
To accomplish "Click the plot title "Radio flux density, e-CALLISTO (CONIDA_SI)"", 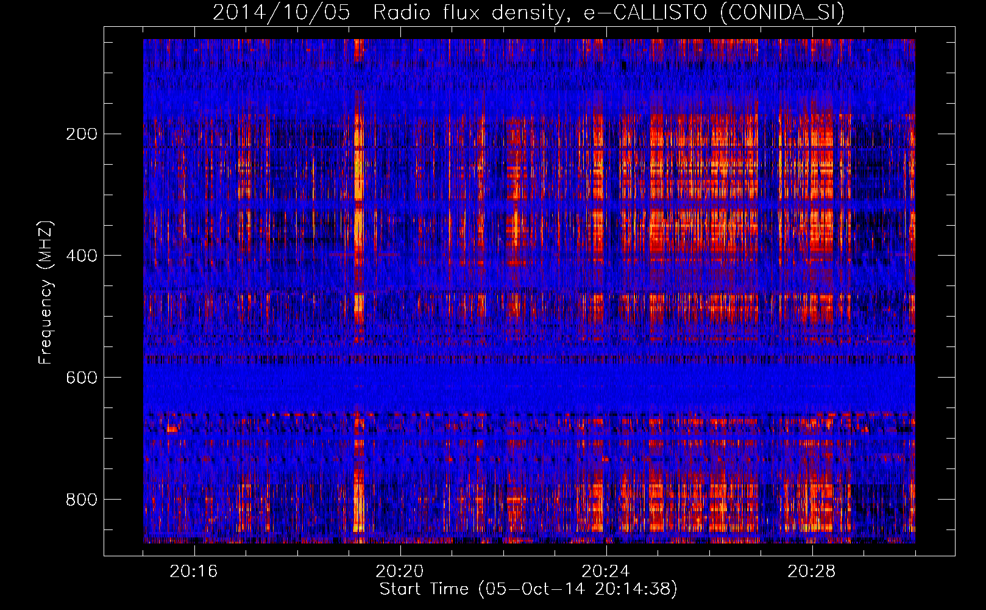I will (609, 12).
